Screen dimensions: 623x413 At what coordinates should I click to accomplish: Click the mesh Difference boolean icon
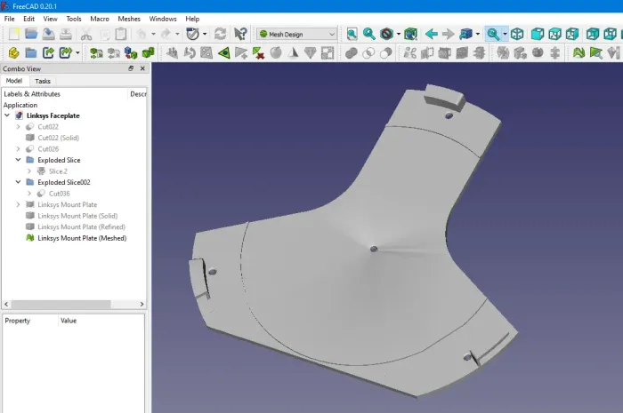tap(385, 52)
